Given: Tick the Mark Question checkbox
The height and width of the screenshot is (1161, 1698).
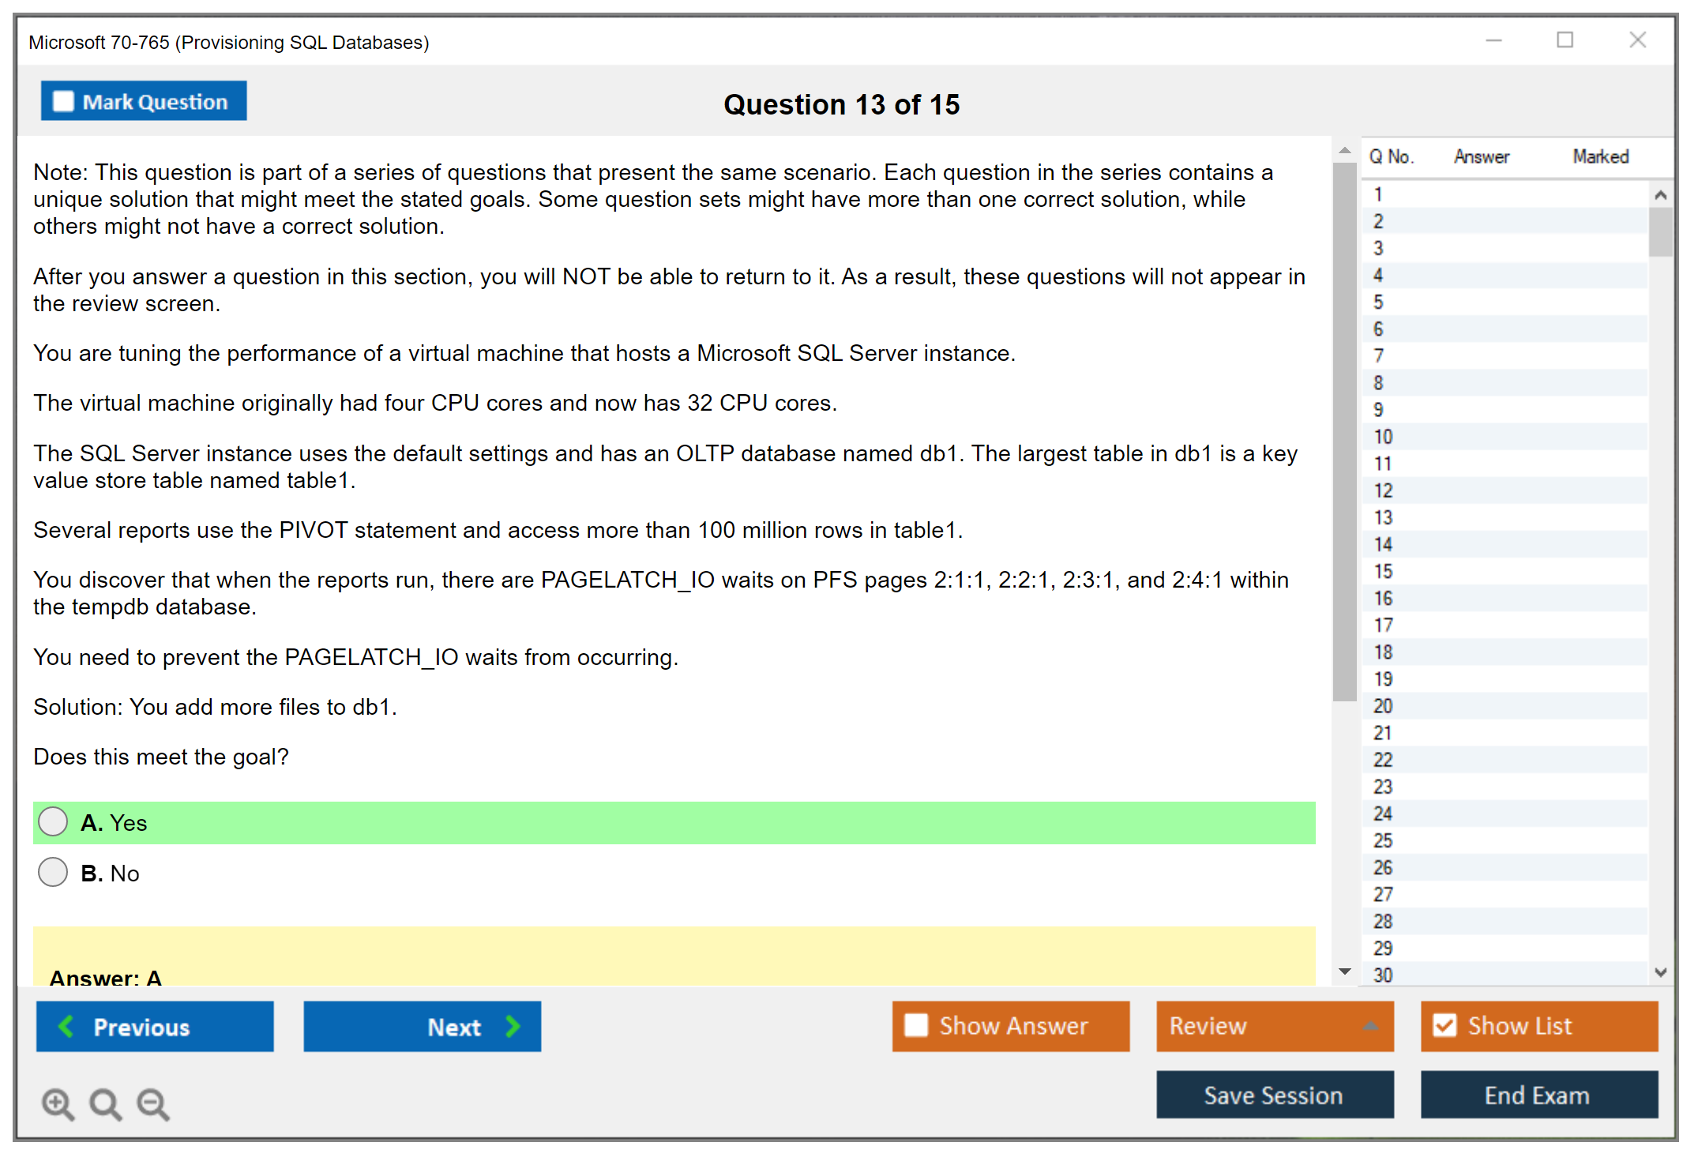Looking at the screenshot, I should pyautogui.click(x=63, y=101).
